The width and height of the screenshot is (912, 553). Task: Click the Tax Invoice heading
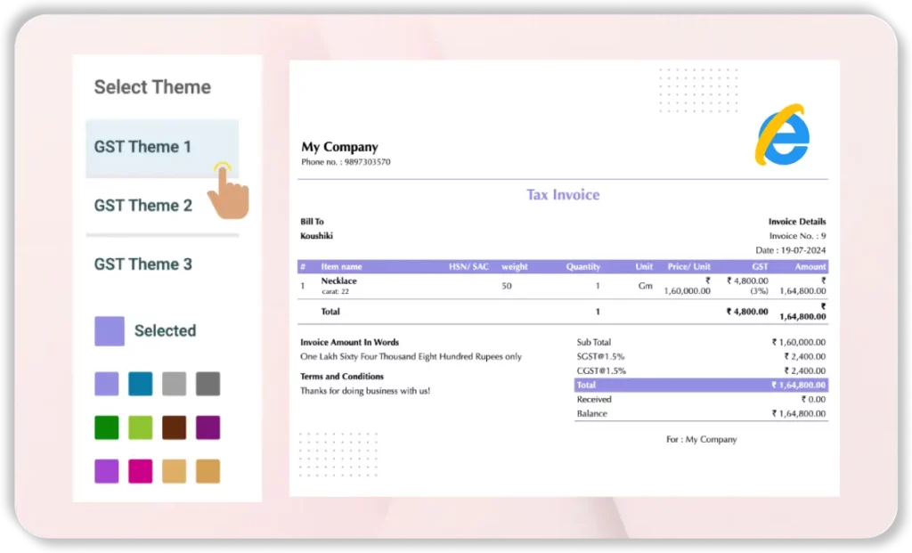(562, 194)
